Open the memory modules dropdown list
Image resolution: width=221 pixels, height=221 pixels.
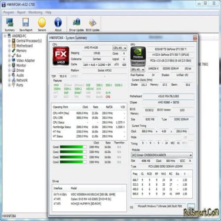pyautogui.click(x=162, y=155)
